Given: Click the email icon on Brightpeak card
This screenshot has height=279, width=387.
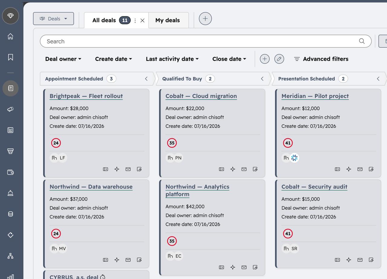Looking at the screenshot, I should click(128, 169).
